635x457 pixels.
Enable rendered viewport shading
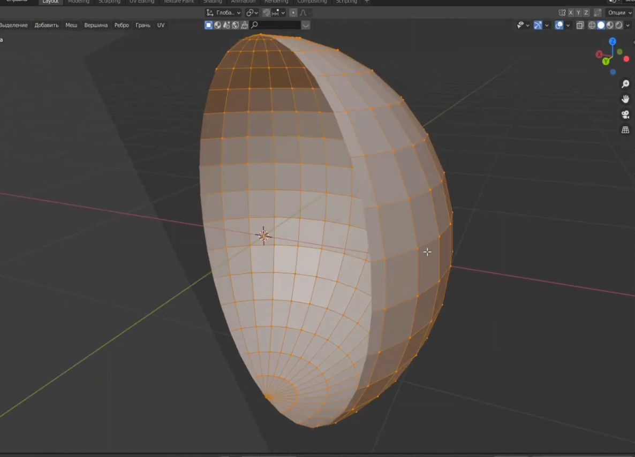pos(619,25)
